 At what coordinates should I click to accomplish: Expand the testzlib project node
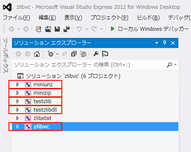point(17,101)
